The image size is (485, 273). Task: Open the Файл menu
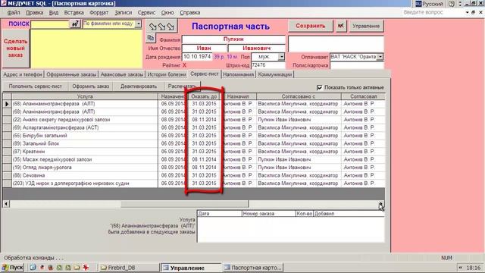[14, 13]
